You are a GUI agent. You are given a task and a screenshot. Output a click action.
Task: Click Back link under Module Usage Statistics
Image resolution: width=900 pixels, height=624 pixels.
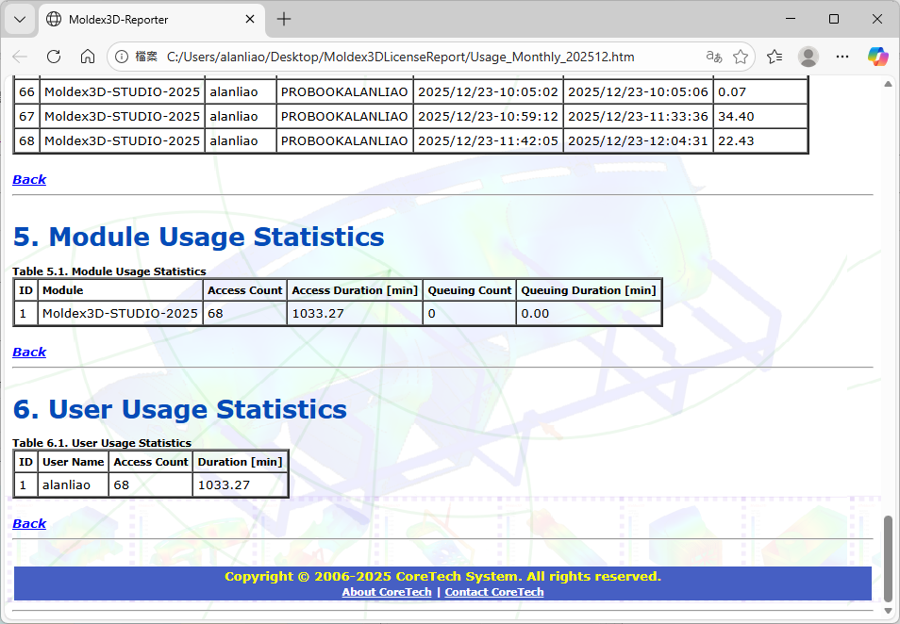coord(29,352)
